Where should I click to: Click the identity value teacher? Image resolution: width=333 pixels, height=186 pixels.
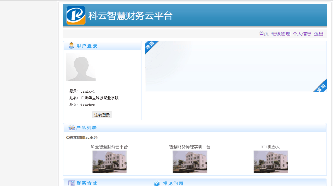pos(88,105)
